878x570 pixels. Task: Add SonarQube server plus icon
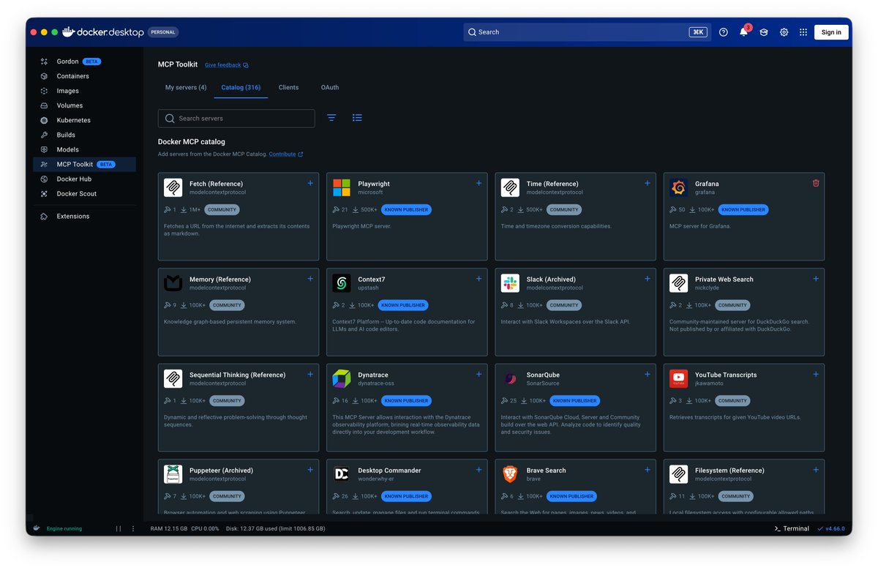pyautogui.click(x=648, y=374)
